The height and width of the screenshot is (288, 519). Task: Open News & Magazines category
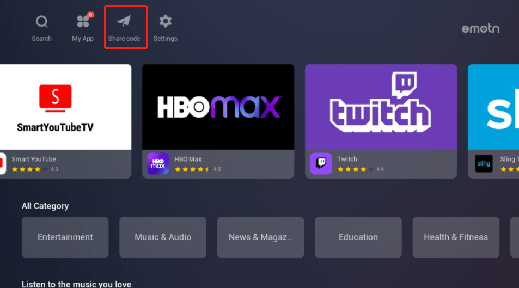click(x=260, y=237)
